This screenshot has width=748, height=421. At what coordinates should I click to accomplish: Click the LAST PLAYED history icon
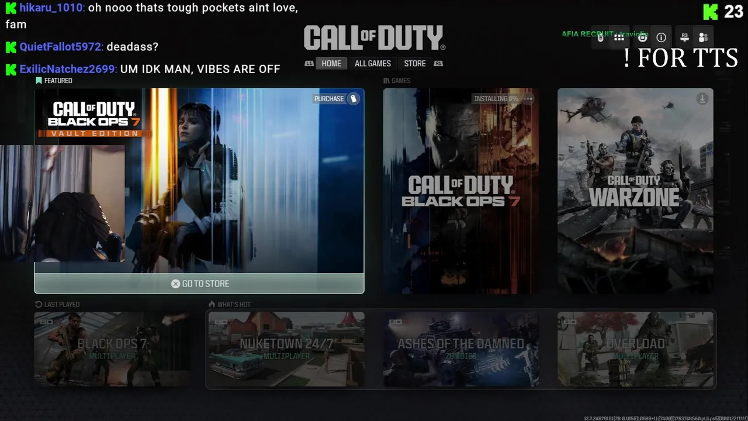[39, 304]
